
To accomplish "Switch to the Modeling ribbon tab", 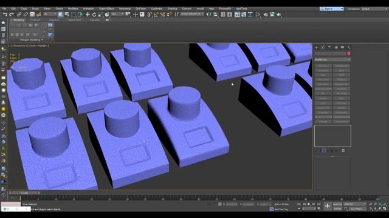I will click(19, 20).
